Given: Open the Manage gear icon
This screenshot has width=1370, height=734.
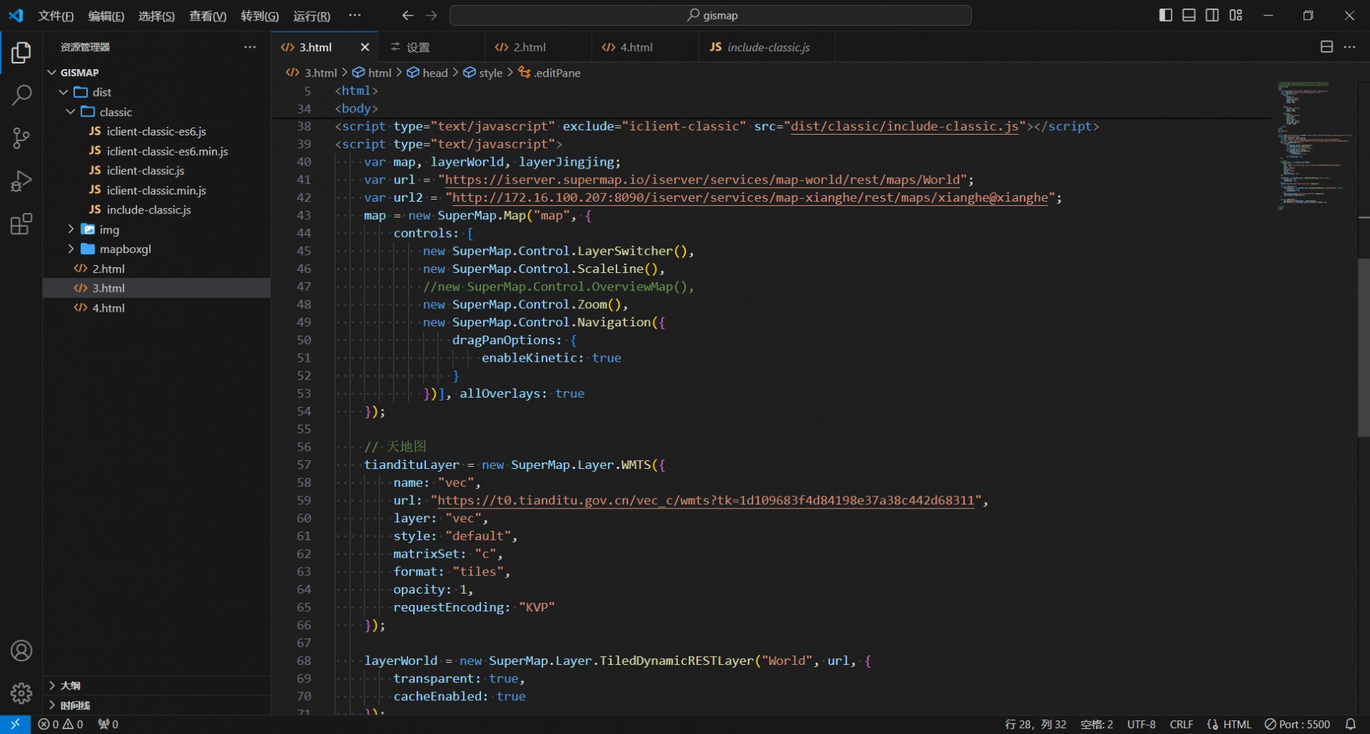Looking at the screenshot, I should [21, 693].
